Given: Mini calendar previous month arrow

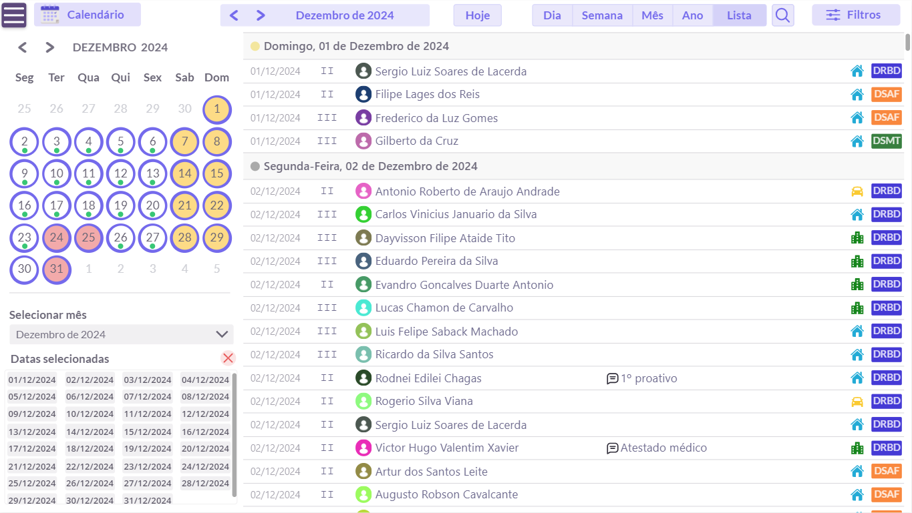Looking at the screenshot, I should coord(23,47).
